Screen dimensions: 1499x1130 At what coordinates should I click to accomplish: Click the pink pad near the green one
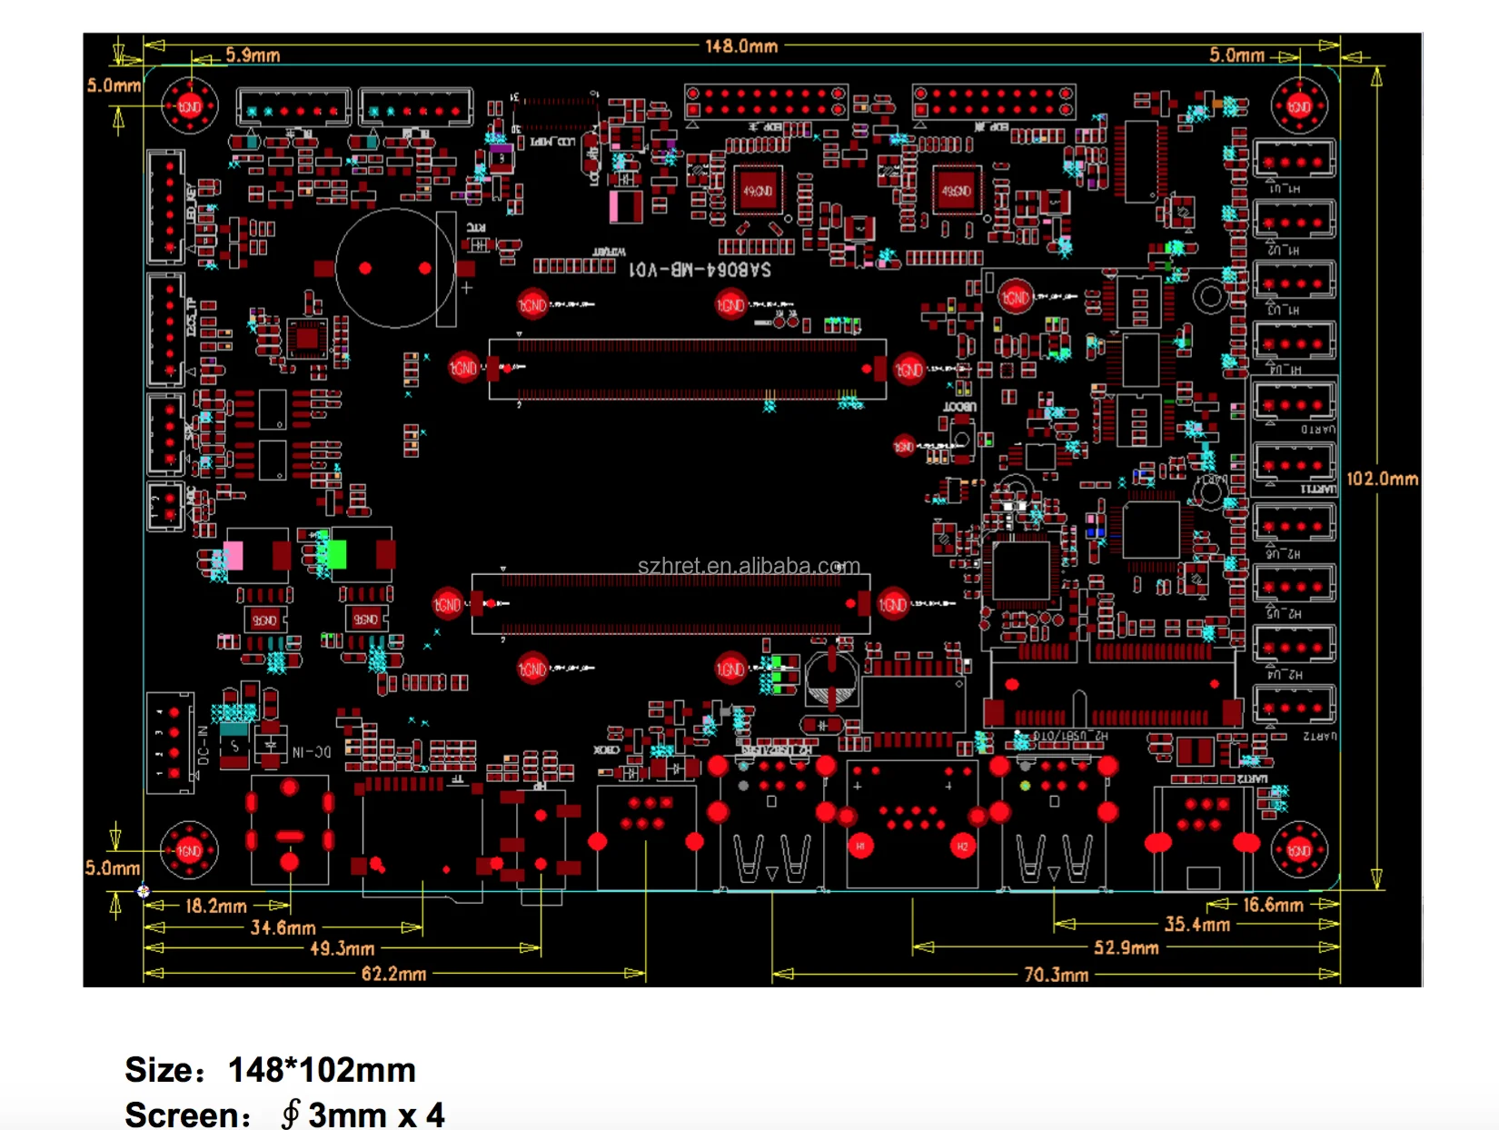[x=233, y=555]
